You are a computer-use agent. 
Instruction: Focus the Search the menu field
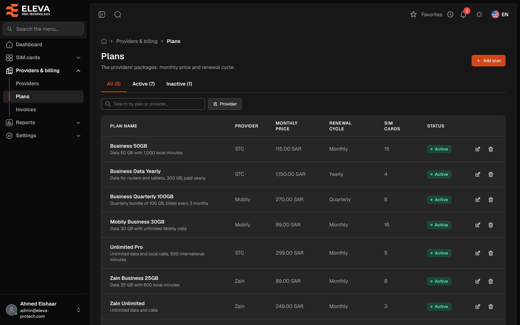pos(43,29)
